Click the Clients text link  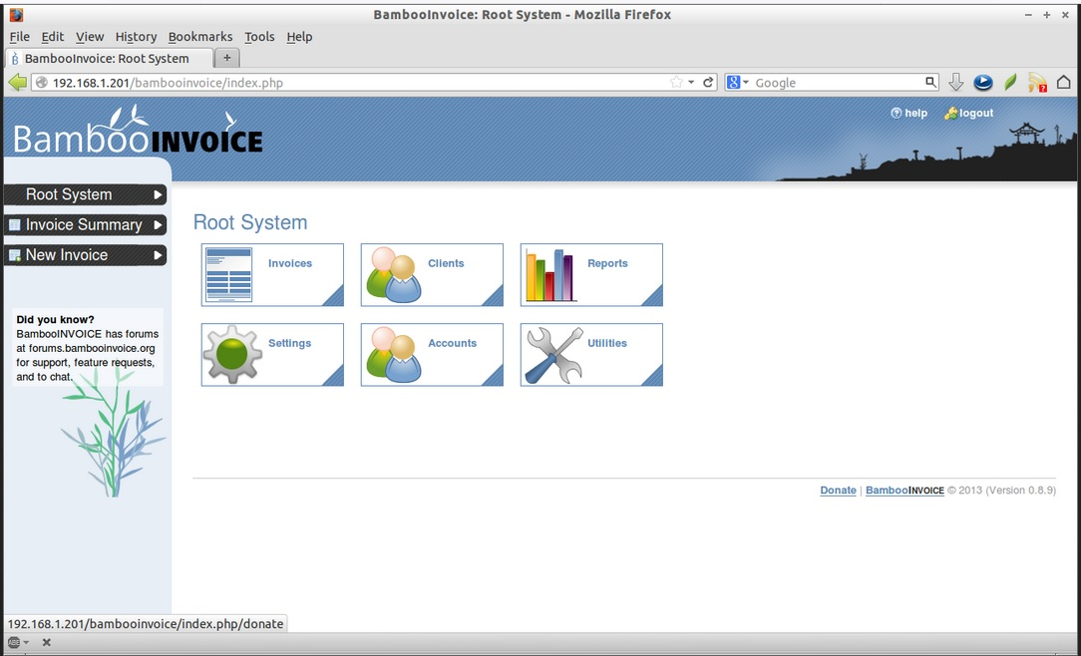coord(446,263)
